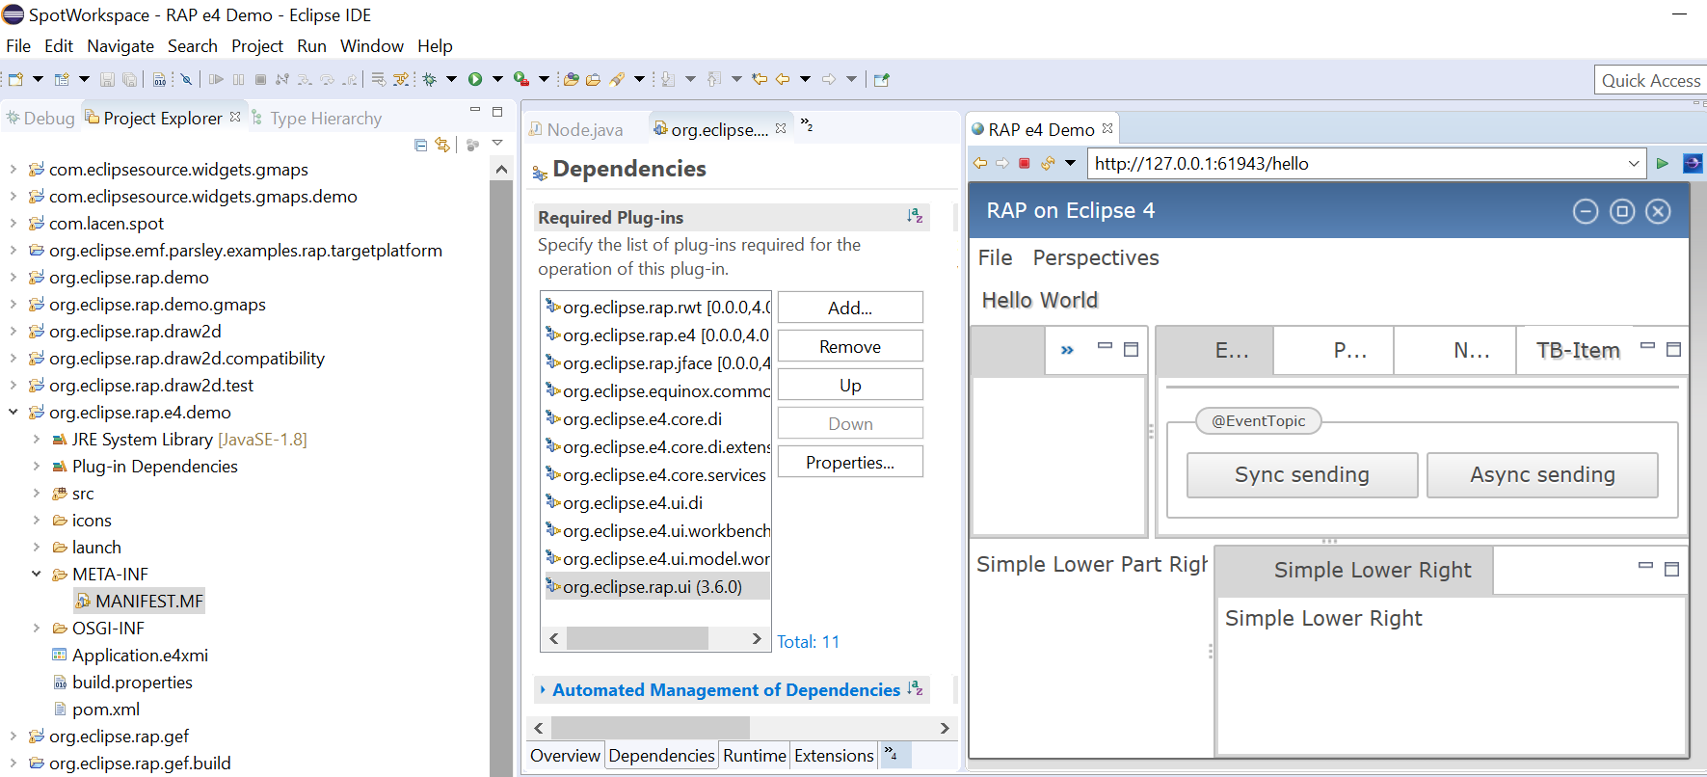The width and height of the screenshot is (1707, 777).
Task: Click the Search flashlight toolbar icon
Action: [x=617, y=80]
